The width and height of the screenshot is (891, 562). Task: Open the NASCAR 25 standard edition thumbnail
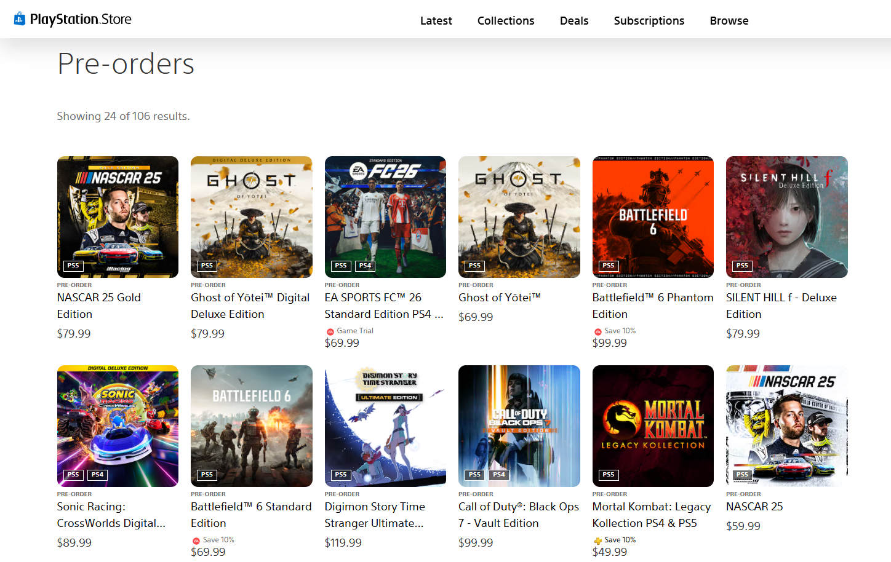[x=786, y=425]
